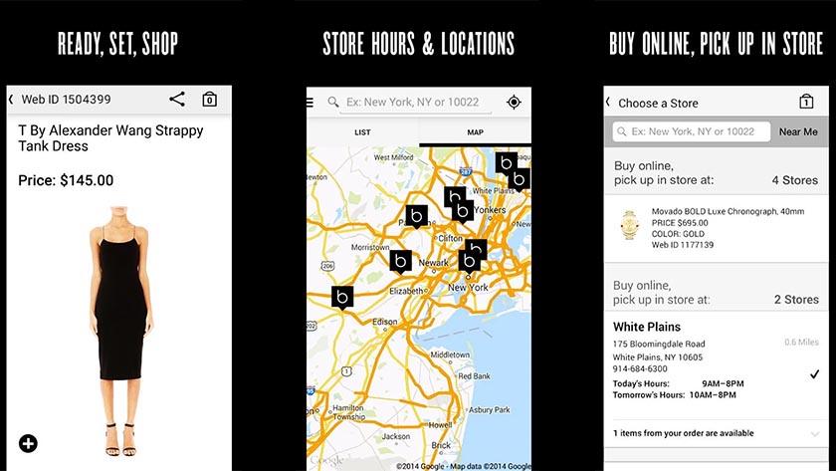The height and width of the screenshot is (471, 836).
Task: Select store pin left of Clifton
Action: (416, 216)
